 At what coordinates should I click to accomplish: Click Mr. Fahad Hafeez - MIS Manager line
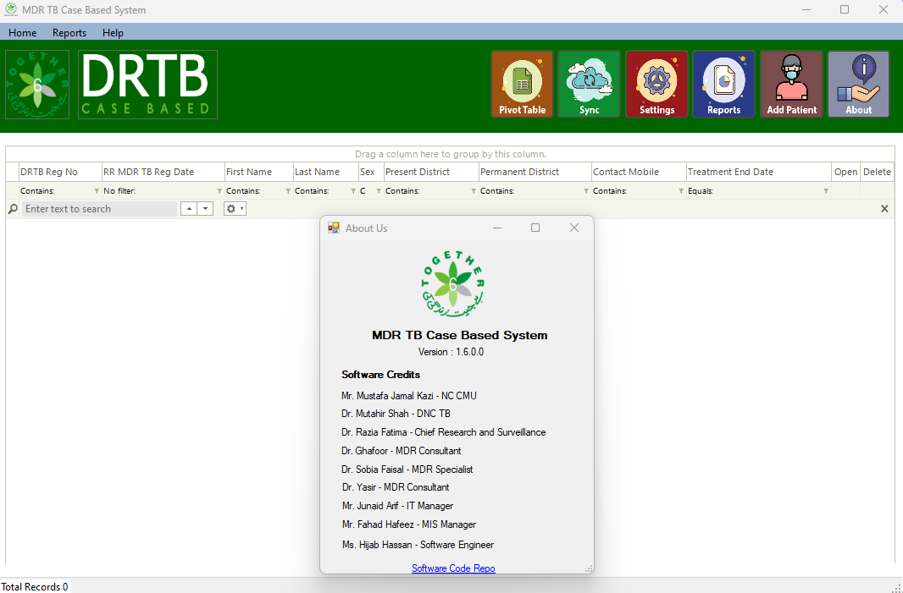point(409,524)
